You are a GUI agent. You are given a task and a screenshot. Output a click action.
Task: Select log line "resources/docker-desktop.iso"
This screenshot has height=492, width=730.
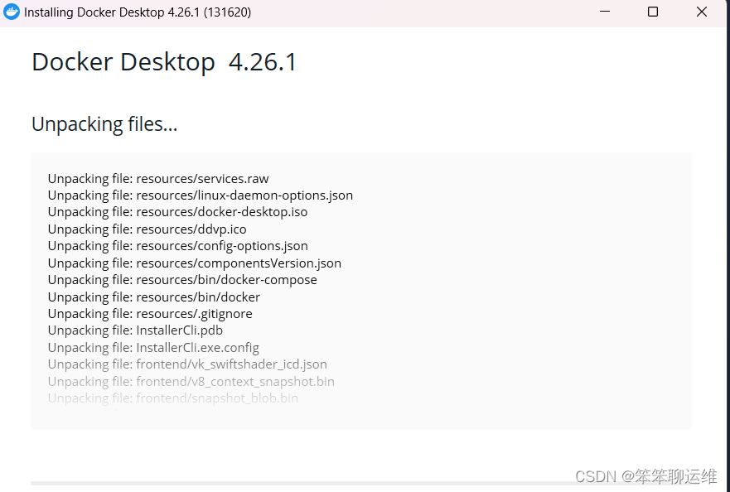coord(177,212)
